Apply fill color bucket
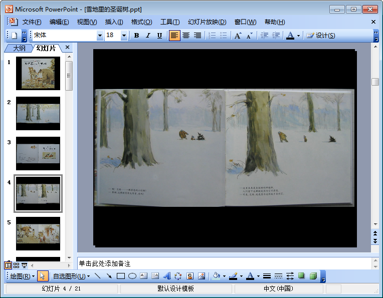 click(217, 276)
